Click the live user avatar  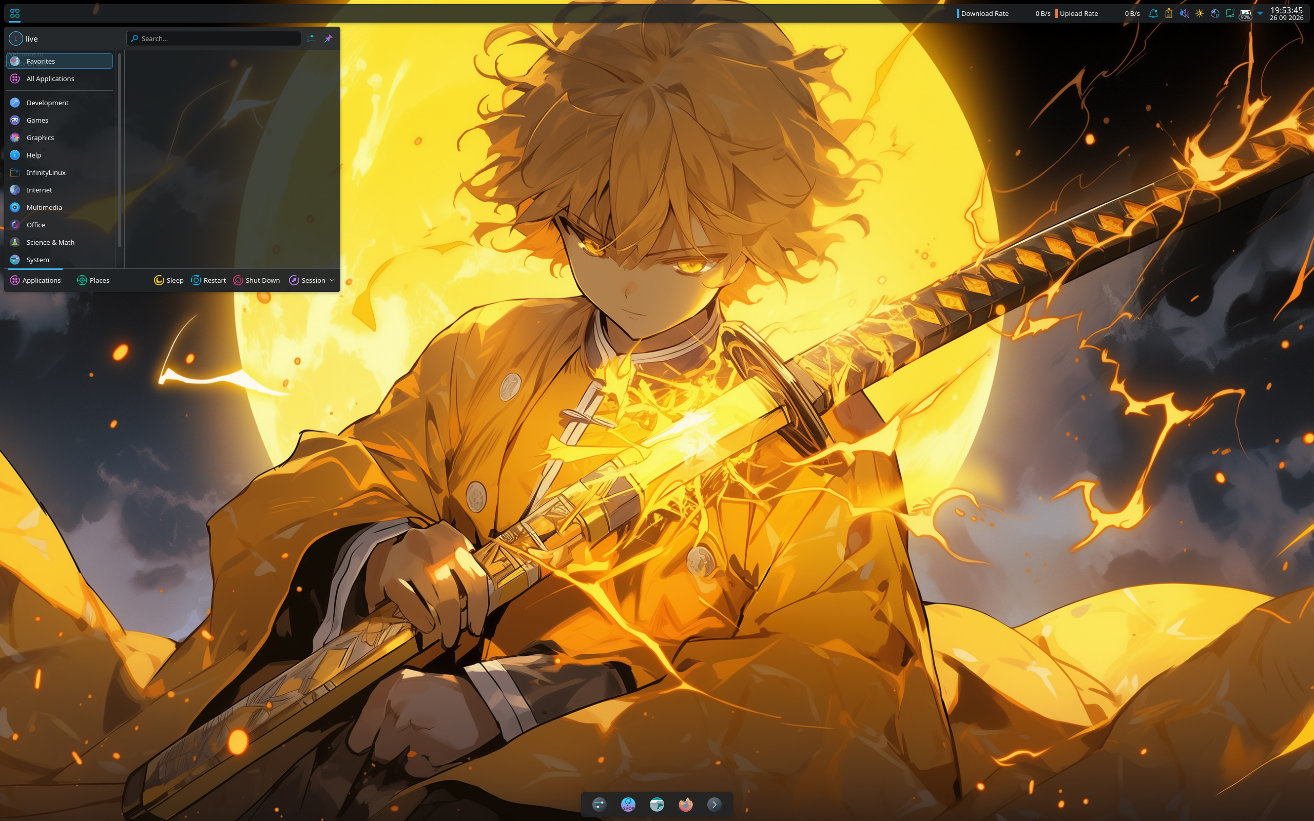click(x=16, y=38)
